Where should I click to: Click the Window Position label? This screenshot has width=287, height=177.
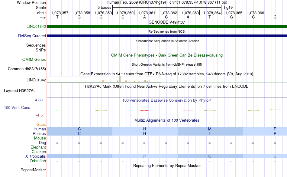tap(31, 2)
